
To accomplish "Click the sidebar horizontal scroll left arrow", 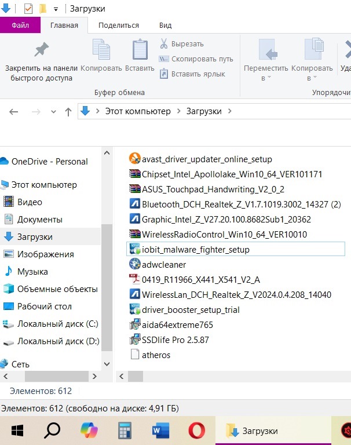I will point(5,376).
